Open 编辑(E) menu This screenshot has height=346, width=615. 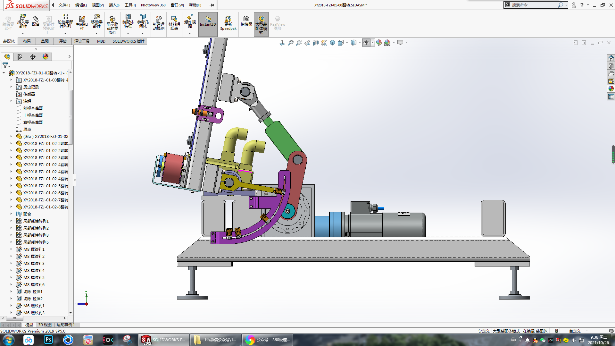pyautogui.click(x=81, y=5)
